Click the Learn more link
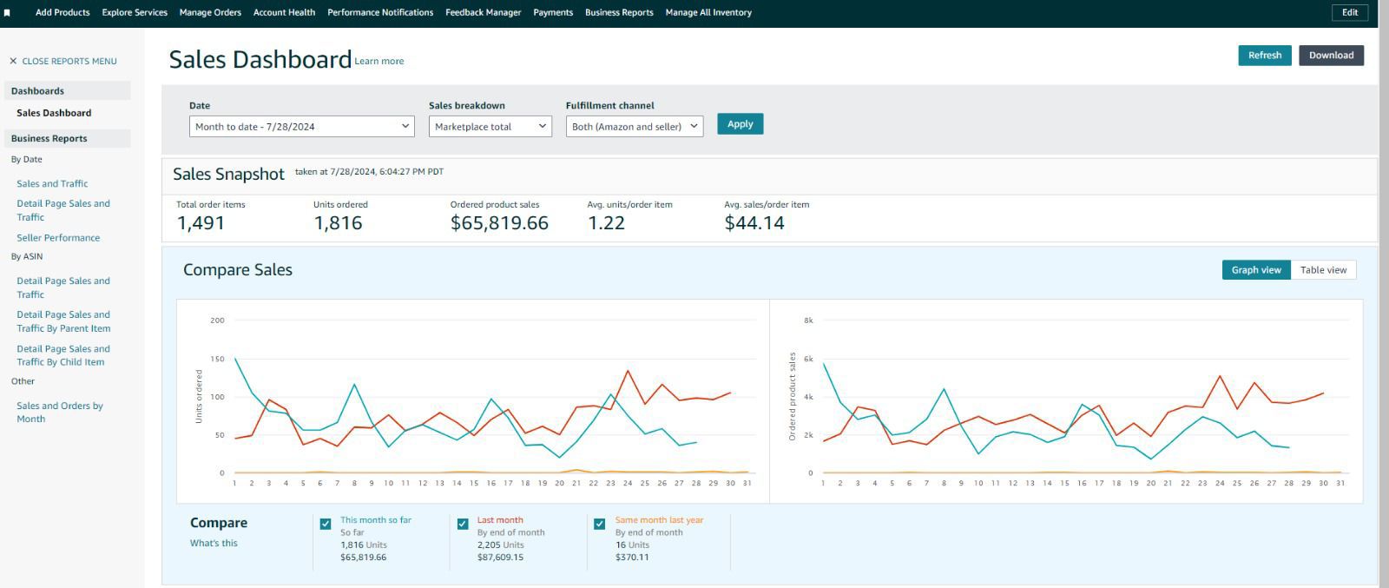The height and width of the screenshot is (588, 1389). [379, 61]
